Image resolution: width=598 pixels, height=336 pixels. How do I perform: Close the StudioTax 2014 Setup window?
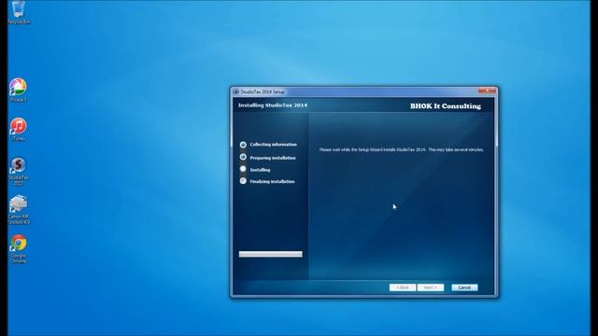(487, 91)
